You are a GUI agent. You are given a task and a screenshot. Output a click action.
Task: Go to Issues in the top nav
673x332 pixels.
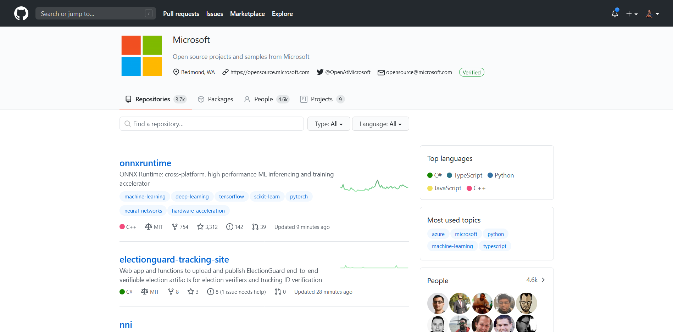click(x=215, y=14)
